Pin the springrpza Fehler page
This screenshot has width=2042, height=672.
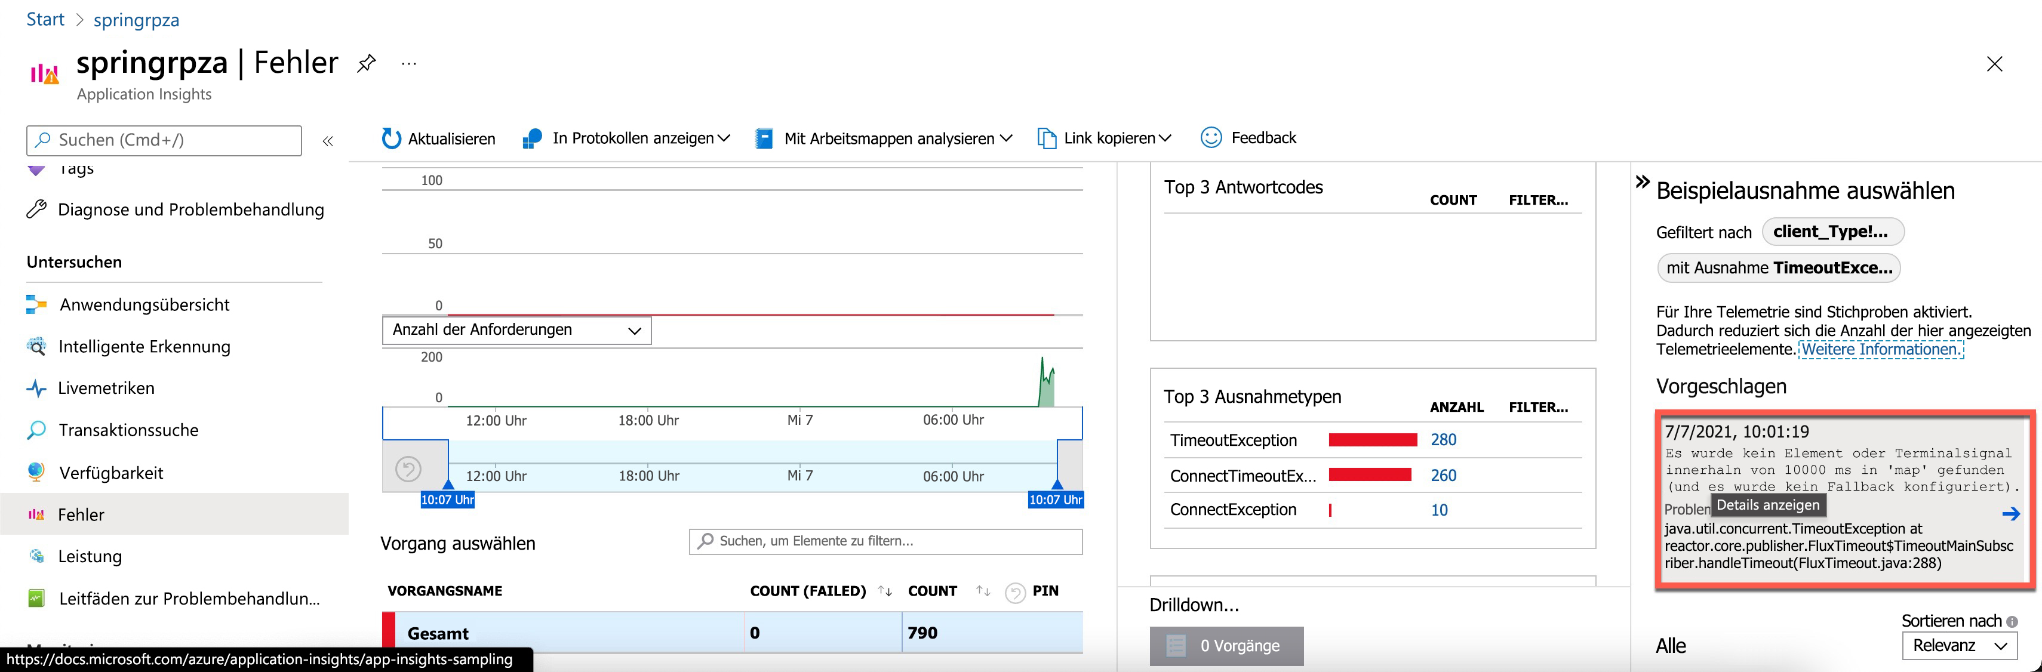tap(366, 63)
